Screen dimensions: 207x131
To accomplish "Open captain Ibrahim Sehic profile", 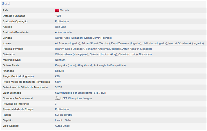I will (x=63, y=120).
